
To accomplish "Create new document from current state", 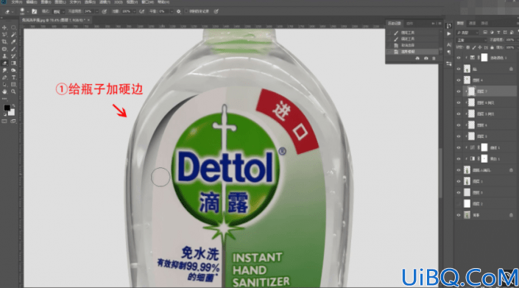I will point(417,58).
